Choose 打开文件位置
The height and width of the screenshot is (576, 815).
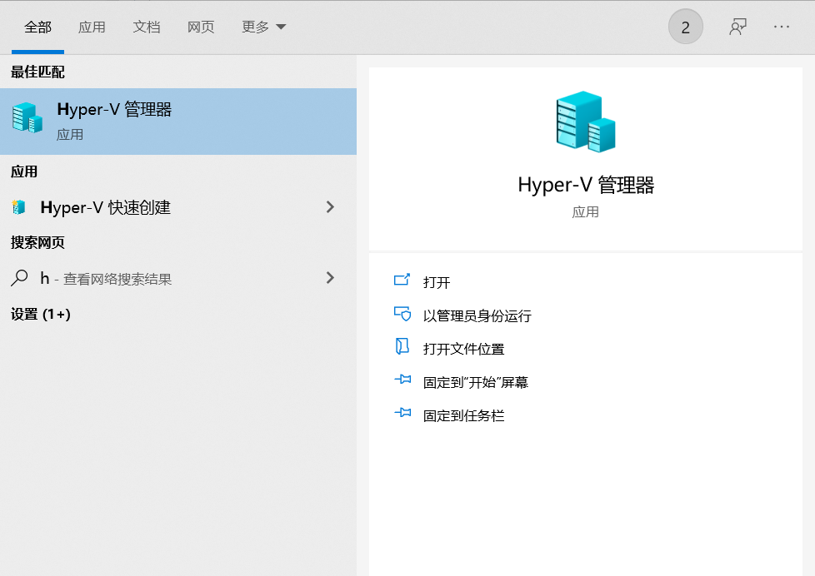pos(463,349)
